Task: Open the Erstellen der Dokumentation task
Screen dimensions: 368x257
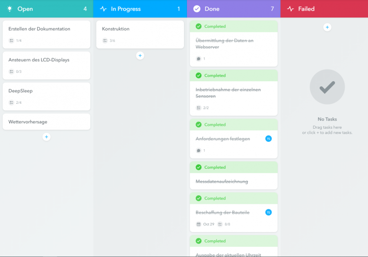Action: (39, 29)
